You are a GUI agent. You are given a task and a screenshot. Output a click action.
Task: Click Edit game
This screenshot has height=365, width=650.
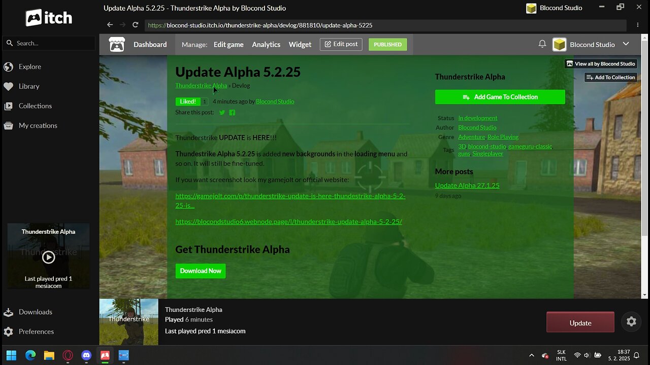[229, 45]
